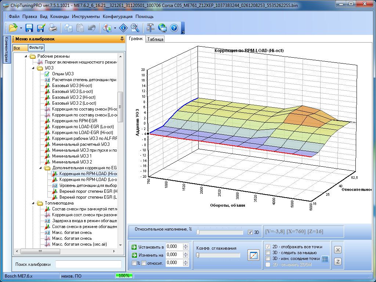This screenshot has width=376, height=282.
Task: Open the settings hammer and wrench icon
Action: pos(151,28)
